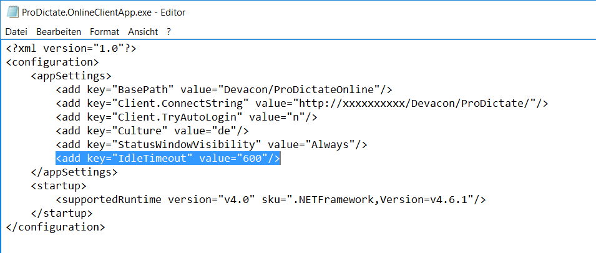Open the Datei menu
596x253 pixels.
16,32
